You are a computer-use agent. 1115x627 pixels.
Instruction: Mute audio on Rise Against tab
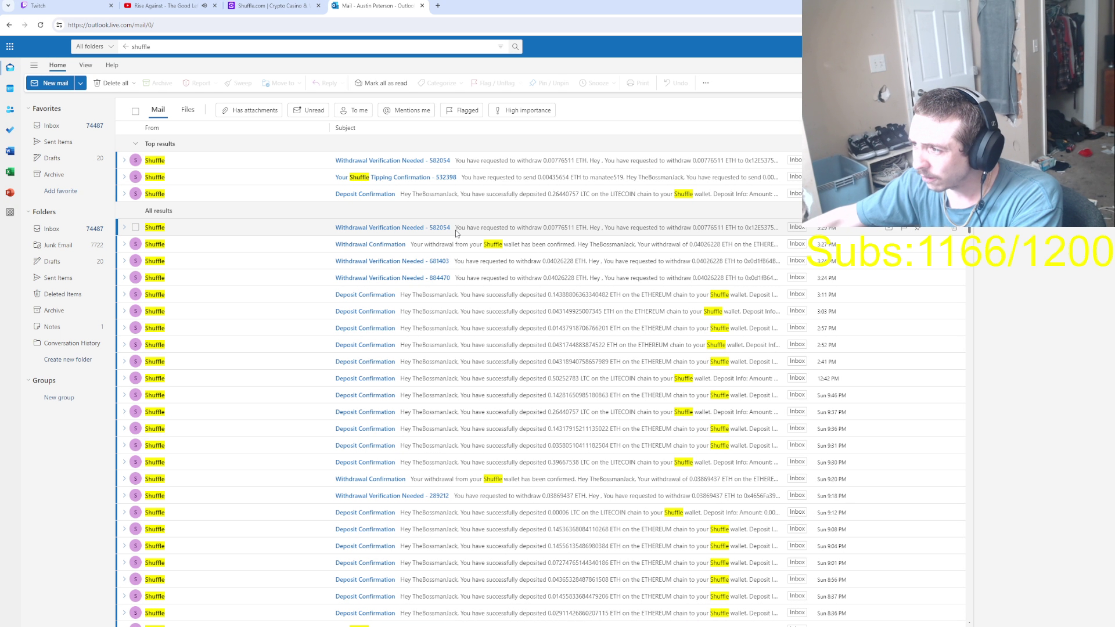[204, 6]
